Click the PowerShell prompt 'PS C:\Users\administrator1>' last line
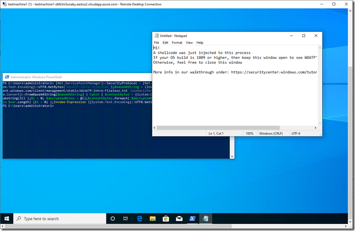The height and width of the screenshot is (231, 355). click(28, 106)
